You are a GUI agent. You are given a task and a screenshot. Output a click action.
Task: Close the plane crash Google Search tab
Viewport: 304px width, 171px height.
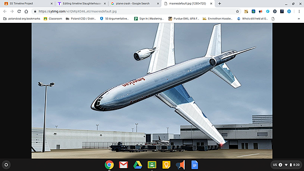point(158,3)
